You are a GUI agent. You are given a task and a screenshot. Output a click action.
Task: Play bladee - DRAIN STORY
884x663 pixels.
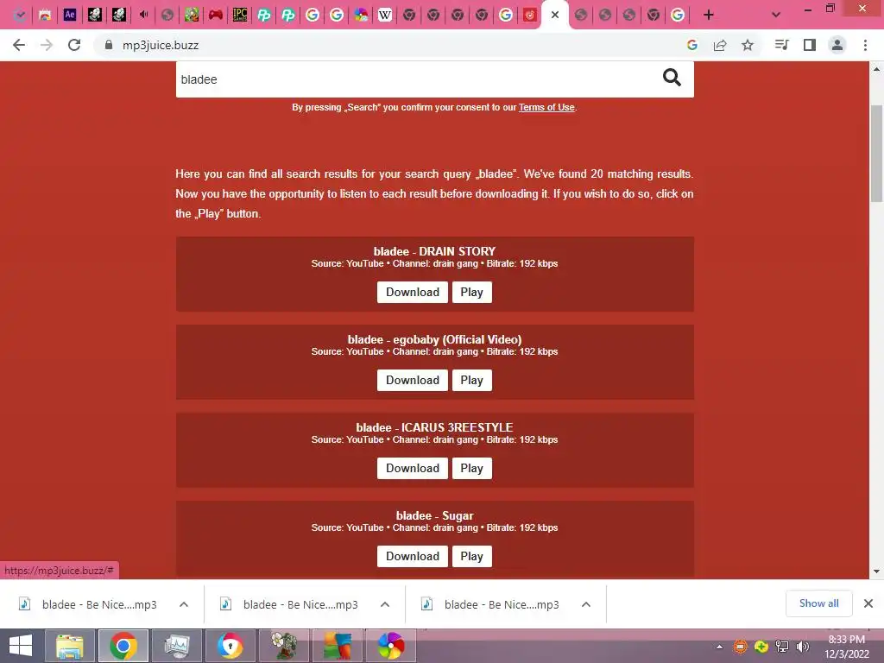pyautogui.click(x=472, y=292)
